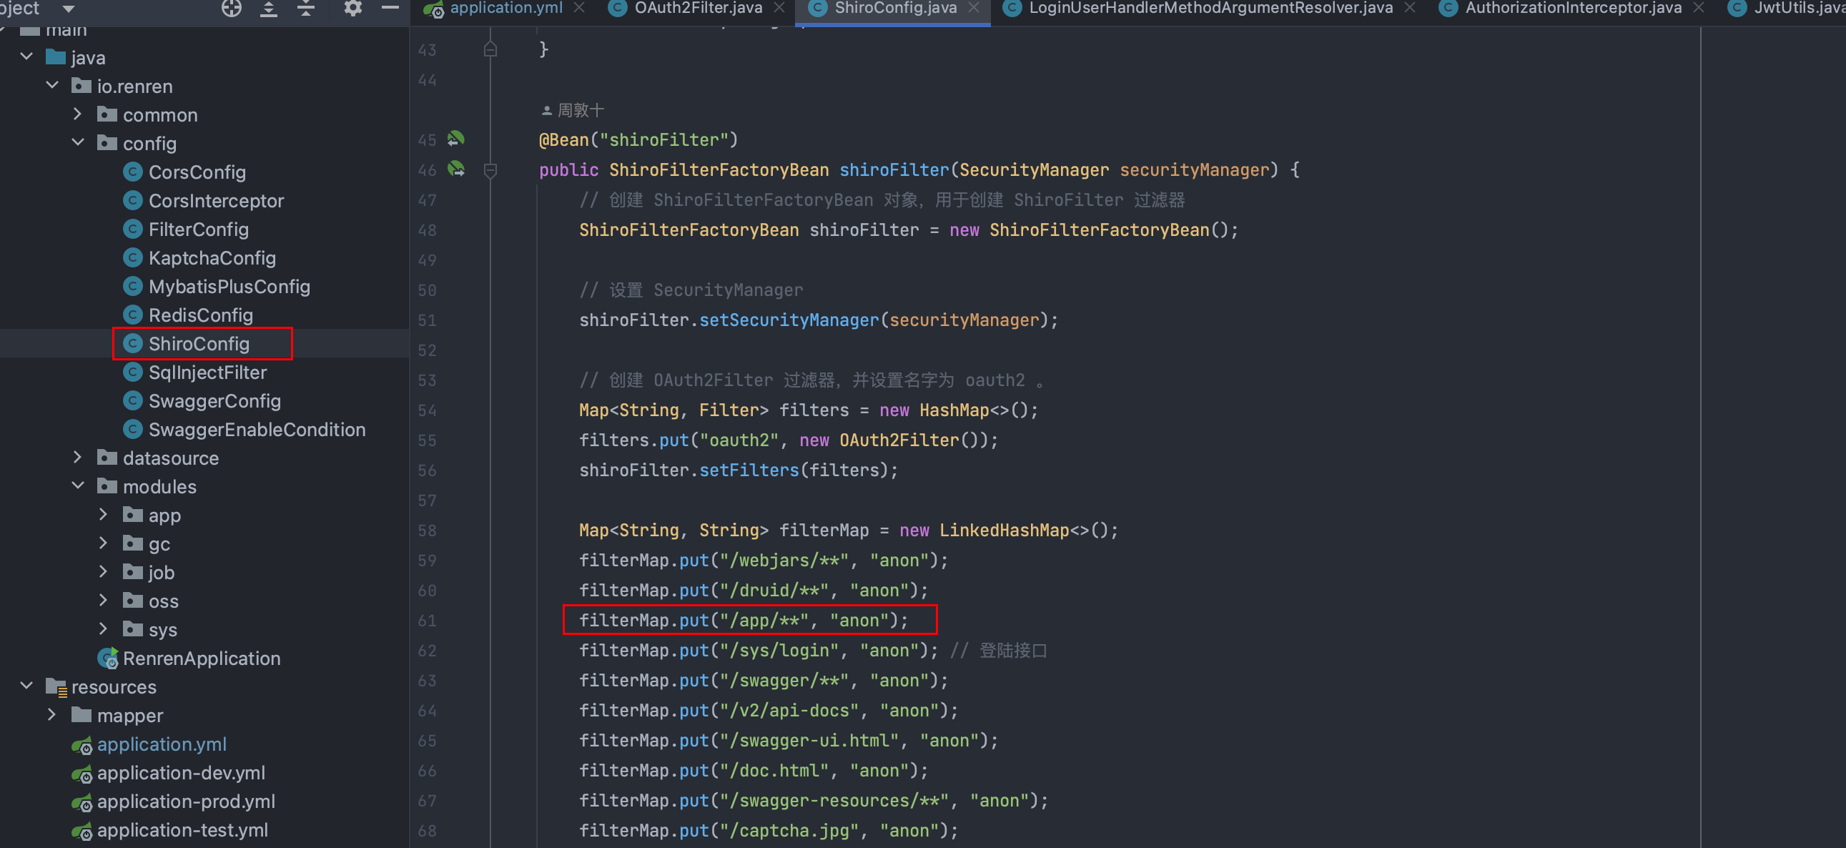Open the Project panel settings gear
Viewport: 1846px width, 848px height.
coord(352,8)
